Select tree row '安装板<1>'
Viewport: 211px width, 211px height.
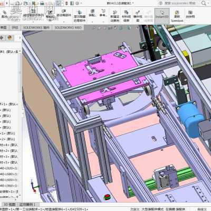coord(9,191)
